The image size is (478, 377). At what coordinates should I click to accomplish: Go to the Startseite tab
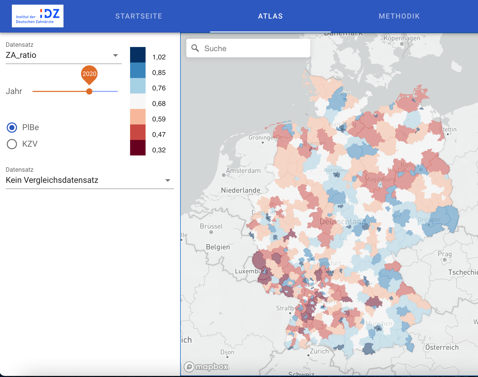(x=139, y=16)
